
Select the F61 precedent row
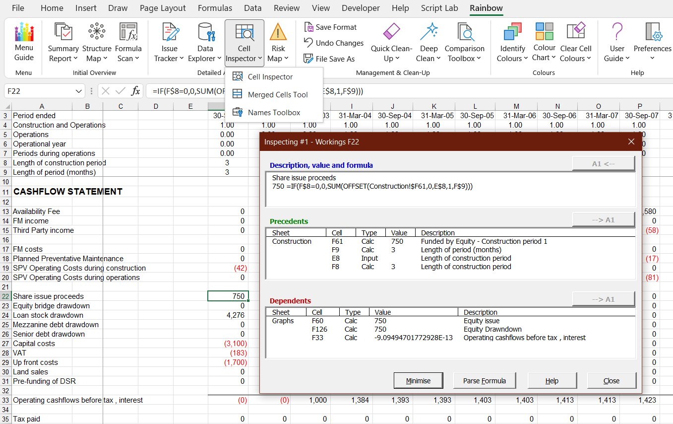tap(450, 241)
